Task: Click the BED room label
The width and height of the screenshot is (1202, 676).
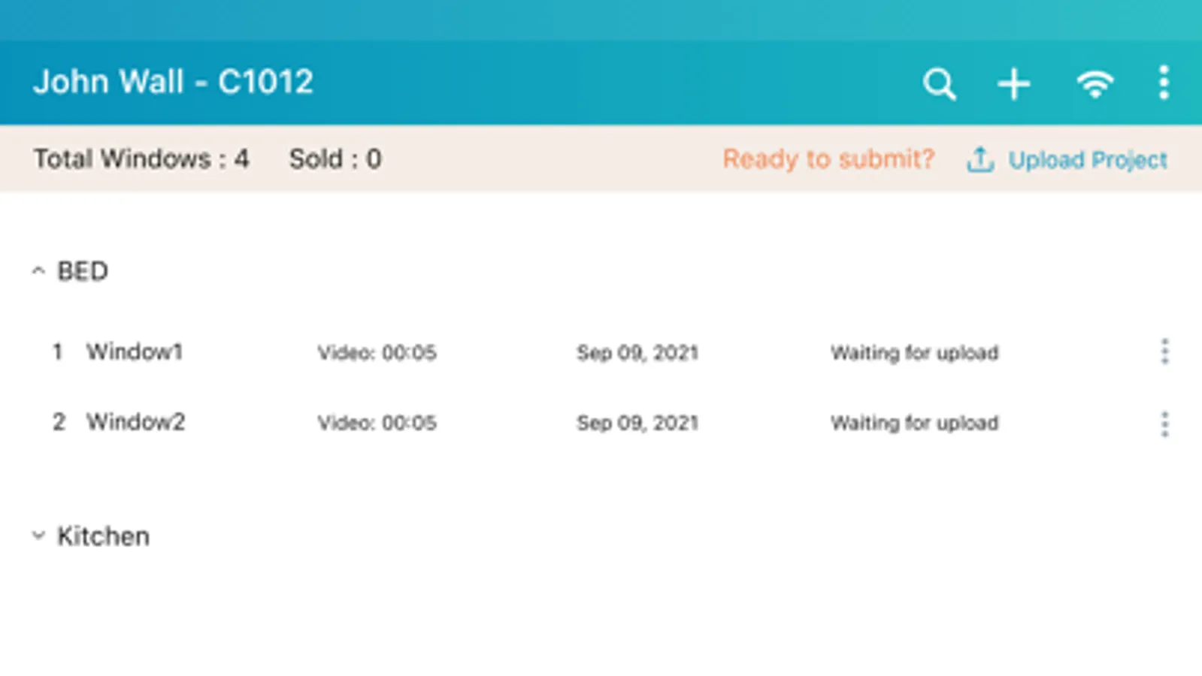Action: click(x=83, y=271)
